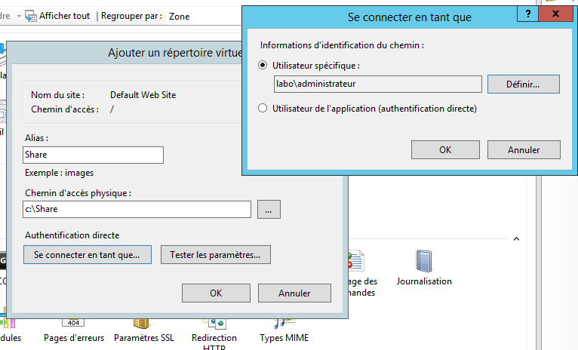
Task: Select the Utilisateur spécifique radio button
Action: point(263,66)
